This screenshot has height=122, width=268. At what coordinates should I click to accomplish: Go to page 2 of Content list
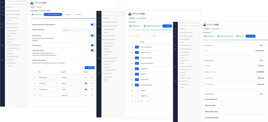coord(142,101)
